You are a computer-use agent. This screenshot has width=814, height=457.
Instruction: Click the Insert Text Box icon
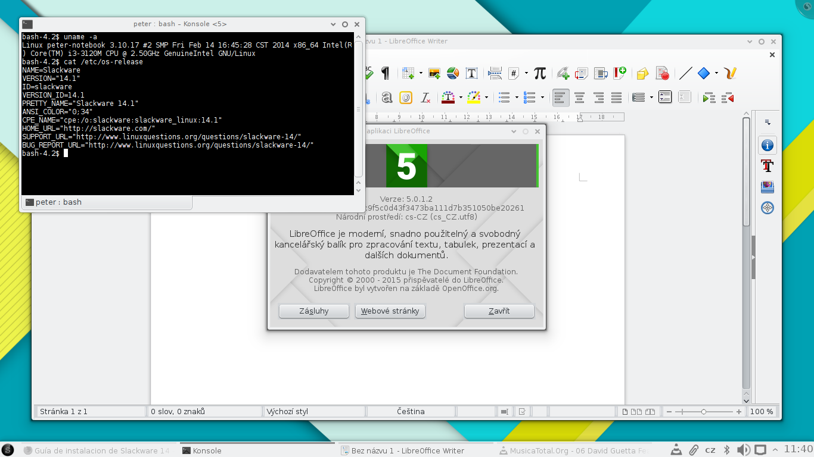[471, 73]
